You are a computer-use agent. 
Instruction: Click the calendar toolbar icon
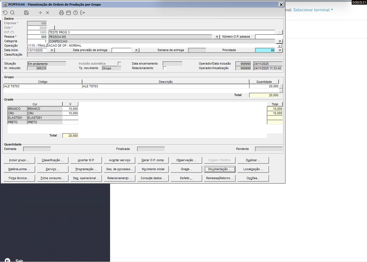click(69, 13)
